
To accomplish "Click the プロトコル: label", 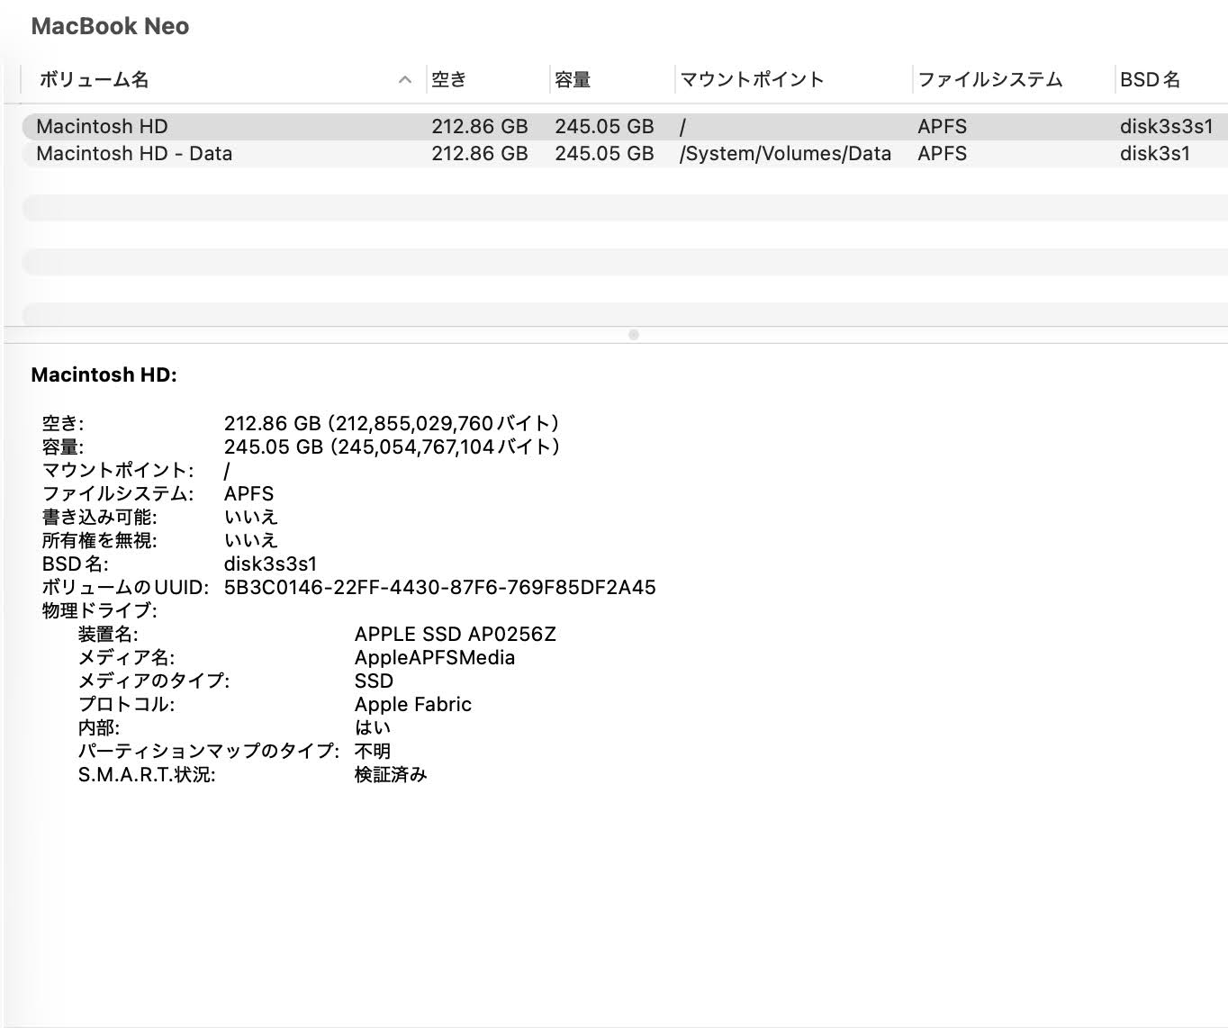I will 127,704.
